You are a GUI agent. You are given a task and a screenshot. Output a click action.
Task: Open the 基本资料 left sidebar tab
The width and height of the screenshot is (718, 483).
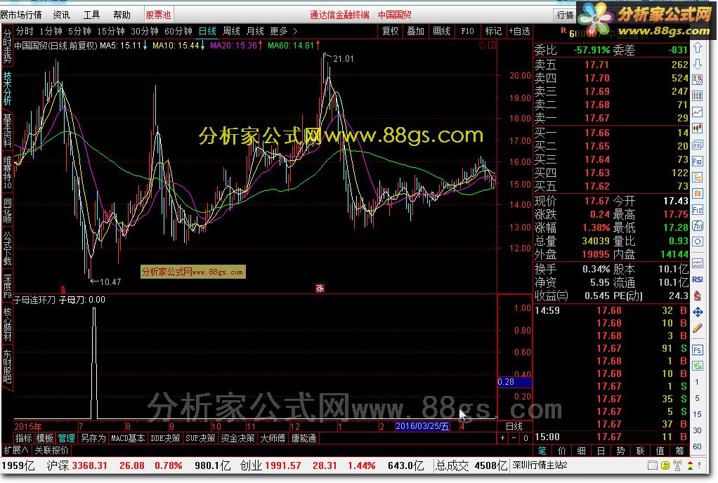tap(7, 131)
